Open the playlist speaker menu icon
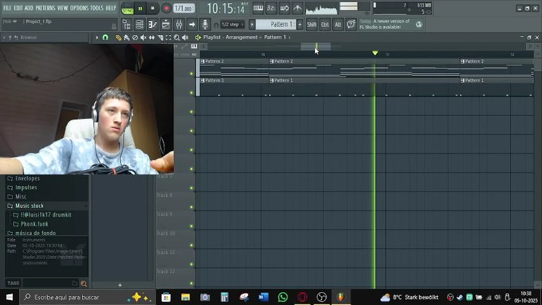Image resolution: width=542 pixels, height=305 pixels. point(198,37)
